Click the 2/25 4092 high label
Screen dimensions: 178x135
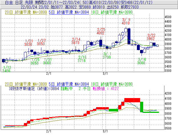pos(101,31)
